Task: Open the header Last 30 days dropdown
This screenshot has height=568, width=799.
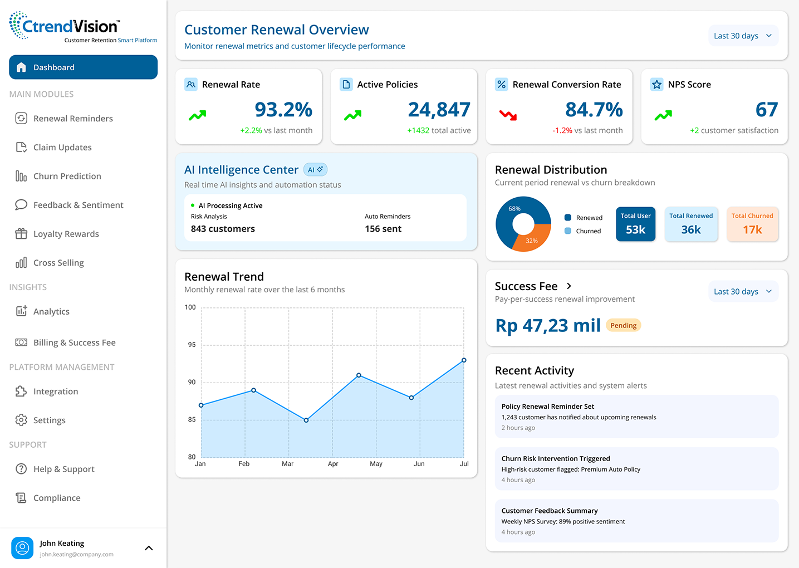Action: point(743,36)
